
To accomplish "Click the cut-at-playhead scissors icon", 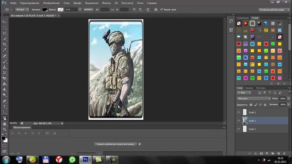I will point(47,133).
